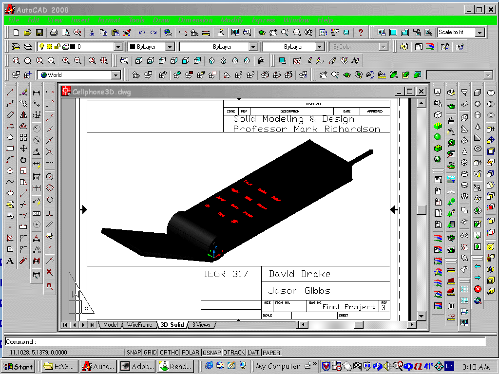The height and width of the screenshot is (374, 499).
Task: Open a file with the Open icon
Action: click(x=28, y=33)
